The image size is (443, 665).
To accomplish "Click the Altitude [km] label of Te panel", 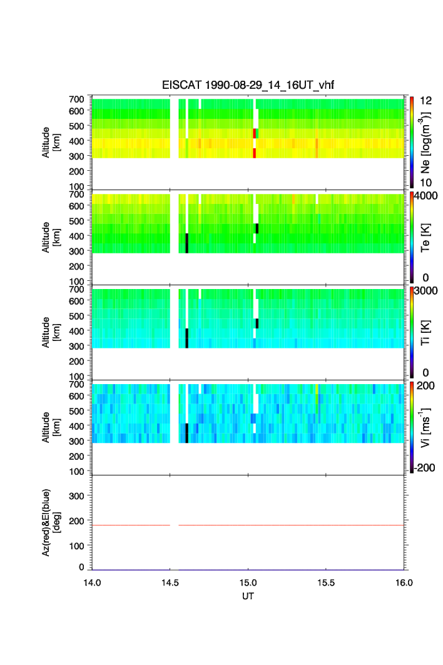I will (x=51, y=238).
